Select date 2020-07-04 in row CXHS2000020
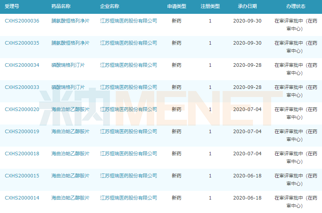This screenshot has width=322, height=213. click(x=247, y=109)
